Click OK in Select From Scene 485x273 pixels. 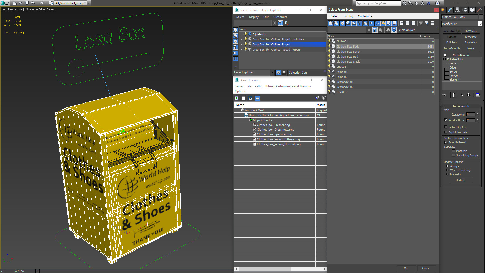(x=406, y=268)
